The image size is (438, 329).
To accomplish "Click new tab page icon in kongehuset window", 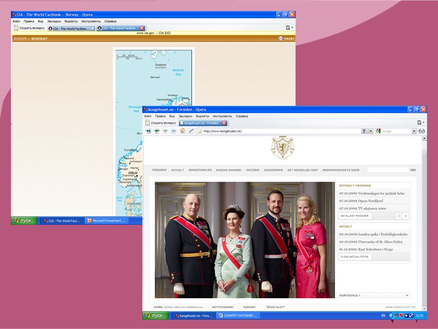I will [147, 122].
